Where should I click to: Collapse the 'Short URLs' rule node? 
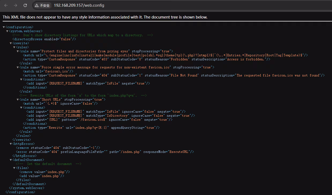pyautogui.click(x=18, y=100)
